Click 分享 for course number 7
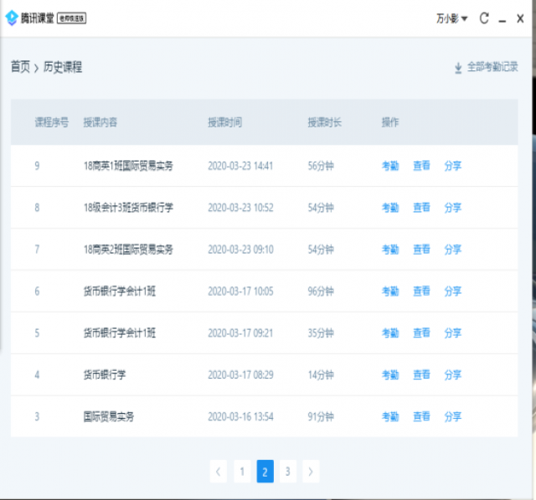 (x=452, y=250)
